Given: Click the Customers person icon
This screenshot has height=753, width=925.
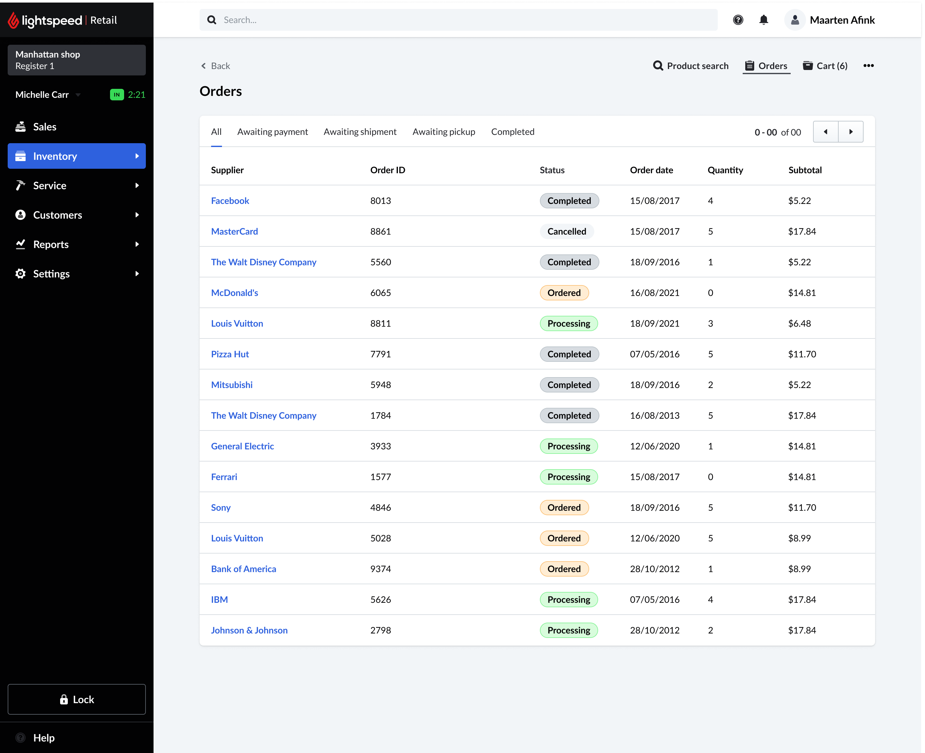Looking at the screenshot, I should coord(20,215).
